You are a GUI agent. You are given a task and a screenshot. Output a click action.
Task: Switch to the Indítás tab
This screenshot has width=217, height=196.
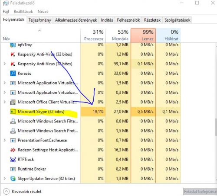(x=107, y=20)
